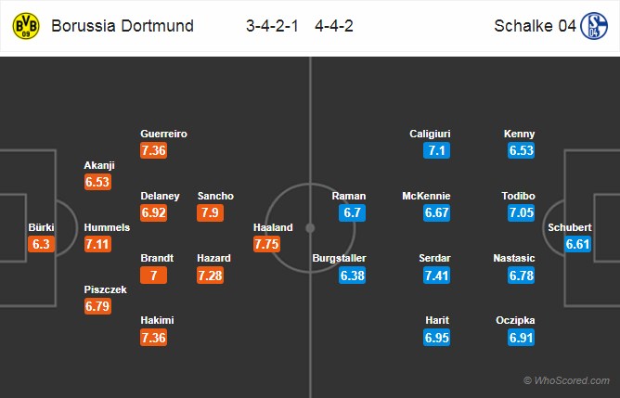Click Caligiuri's 7.1 rating badge

tap(436, 150)
